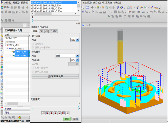Click the tool path position slider handle
The width and height of the screenshot is (168, 123).
(x=33, y=20)
